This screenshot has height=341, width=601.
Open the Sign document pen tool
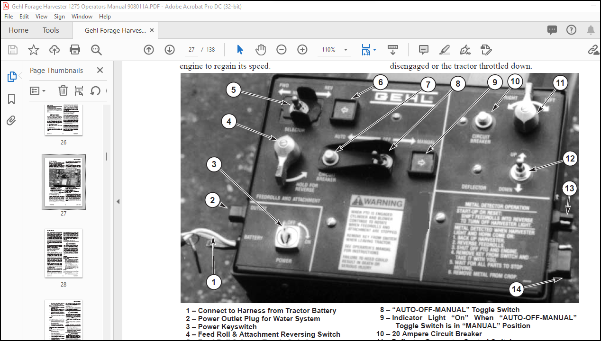465,50
